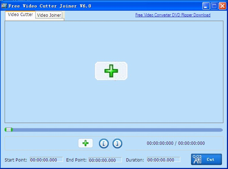Viewport: 228px width, 169px height.
Task: Click the playback time readout 00:00:00:000 / 00:00:00:000
Action: (176, 143)
